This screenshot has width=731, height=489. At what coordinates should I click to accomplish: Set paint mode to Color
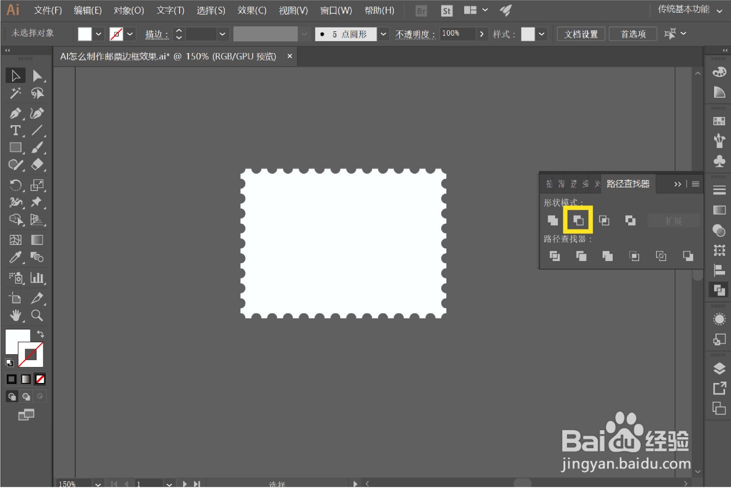[x=12, y=379]
